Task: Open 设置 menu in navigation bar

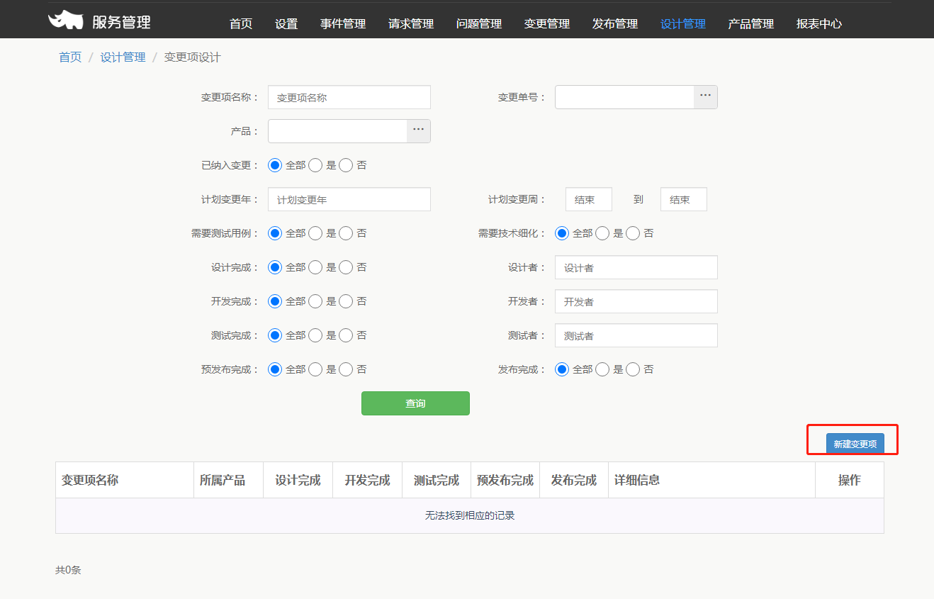Action: click(286, 23)
